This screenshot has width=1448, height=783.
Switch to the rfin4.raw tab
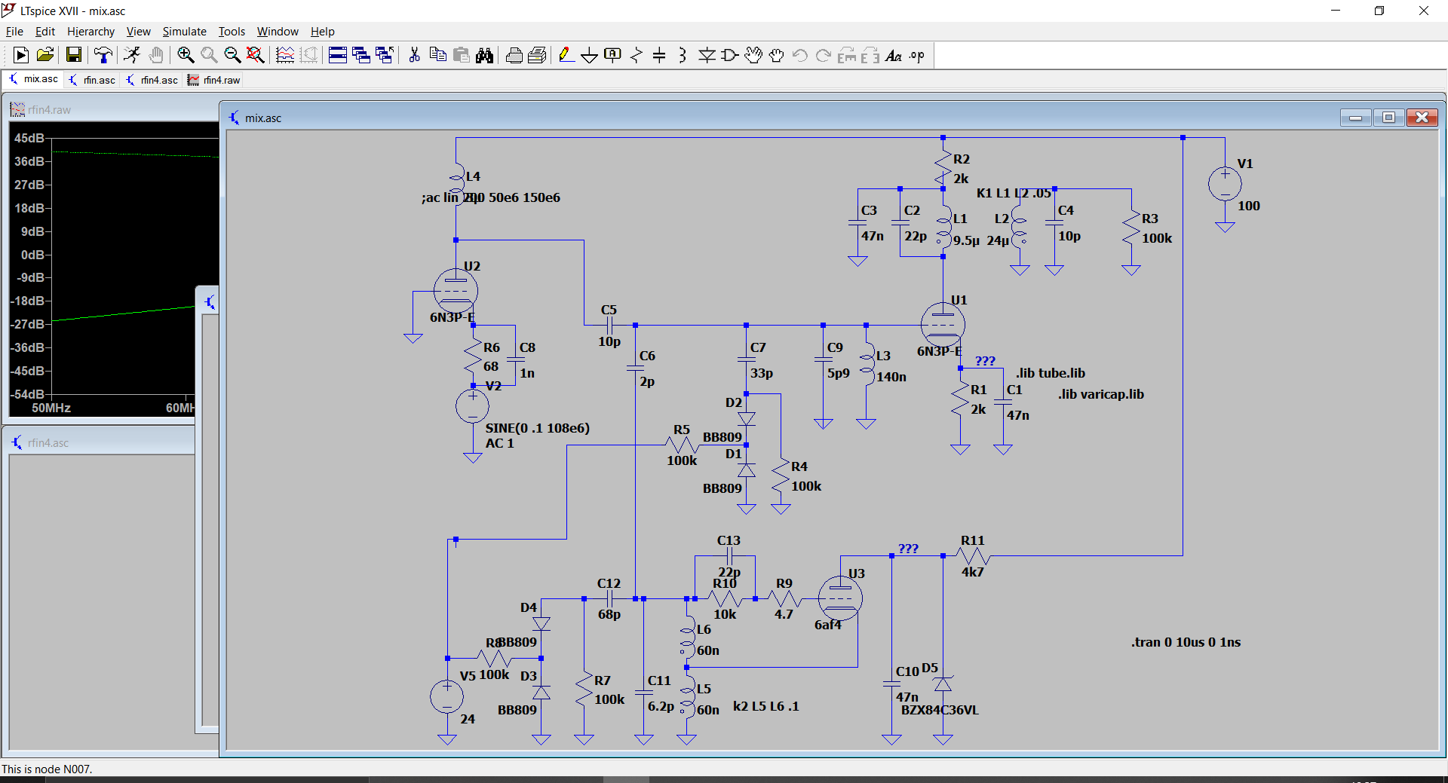pos(214,80)
